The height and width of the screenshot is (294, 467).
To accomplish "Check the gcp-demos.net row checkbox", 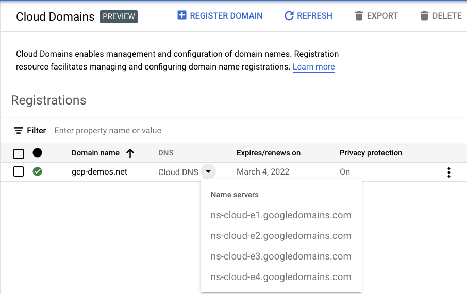I will click(19, 171).
